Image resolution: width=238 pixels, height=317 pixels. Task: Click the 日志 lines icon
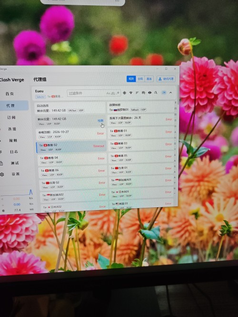pos(0,152)
